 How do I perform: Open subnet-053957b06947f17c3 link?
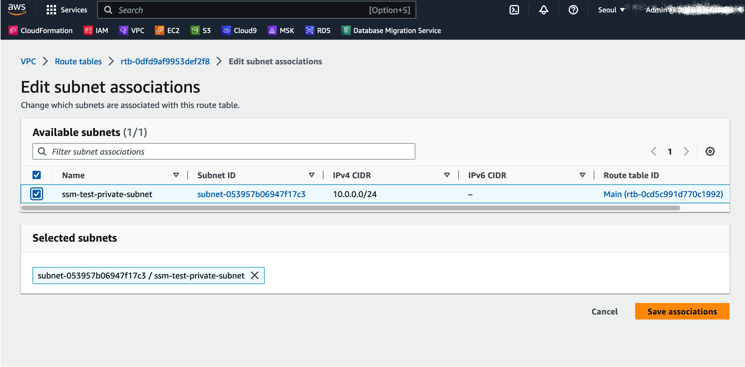pyautogui.click(x=251, y=194)
